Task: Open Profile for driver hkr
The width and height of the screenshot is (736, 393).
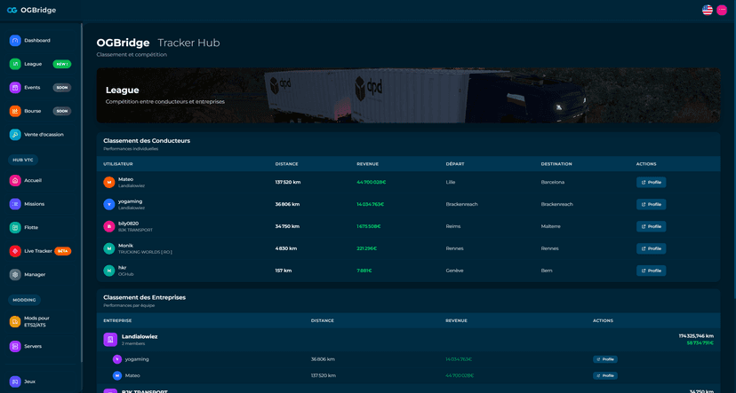Action: (651, 271)
